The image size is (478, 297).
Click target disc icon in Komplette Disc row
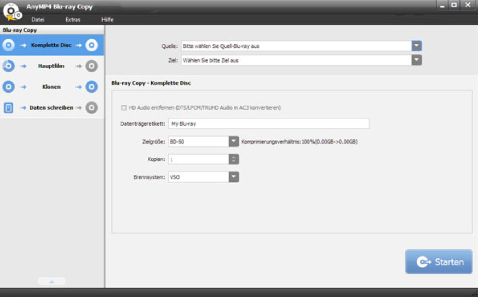coord(92,45)
